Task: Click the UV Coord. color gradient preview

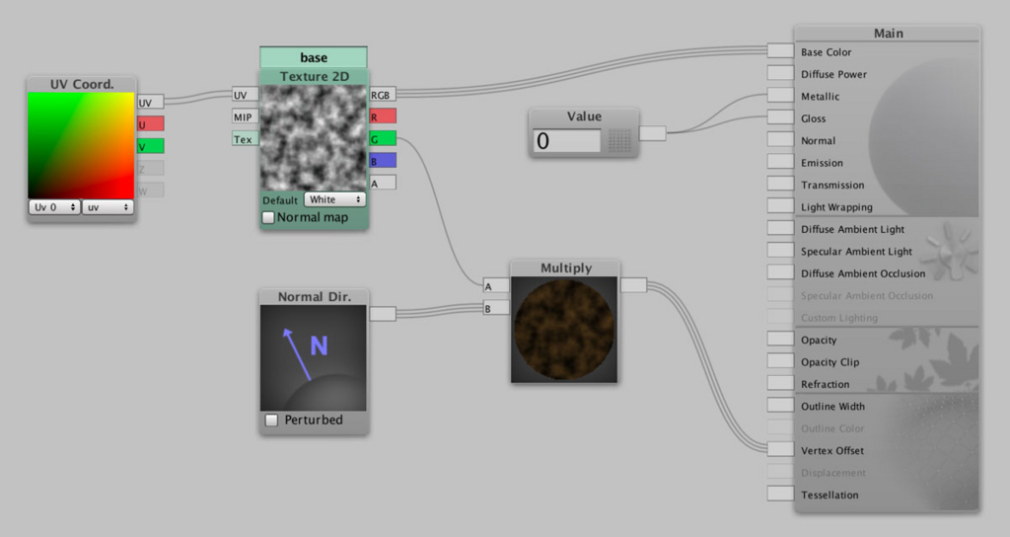Action: [x=81, y=145]
